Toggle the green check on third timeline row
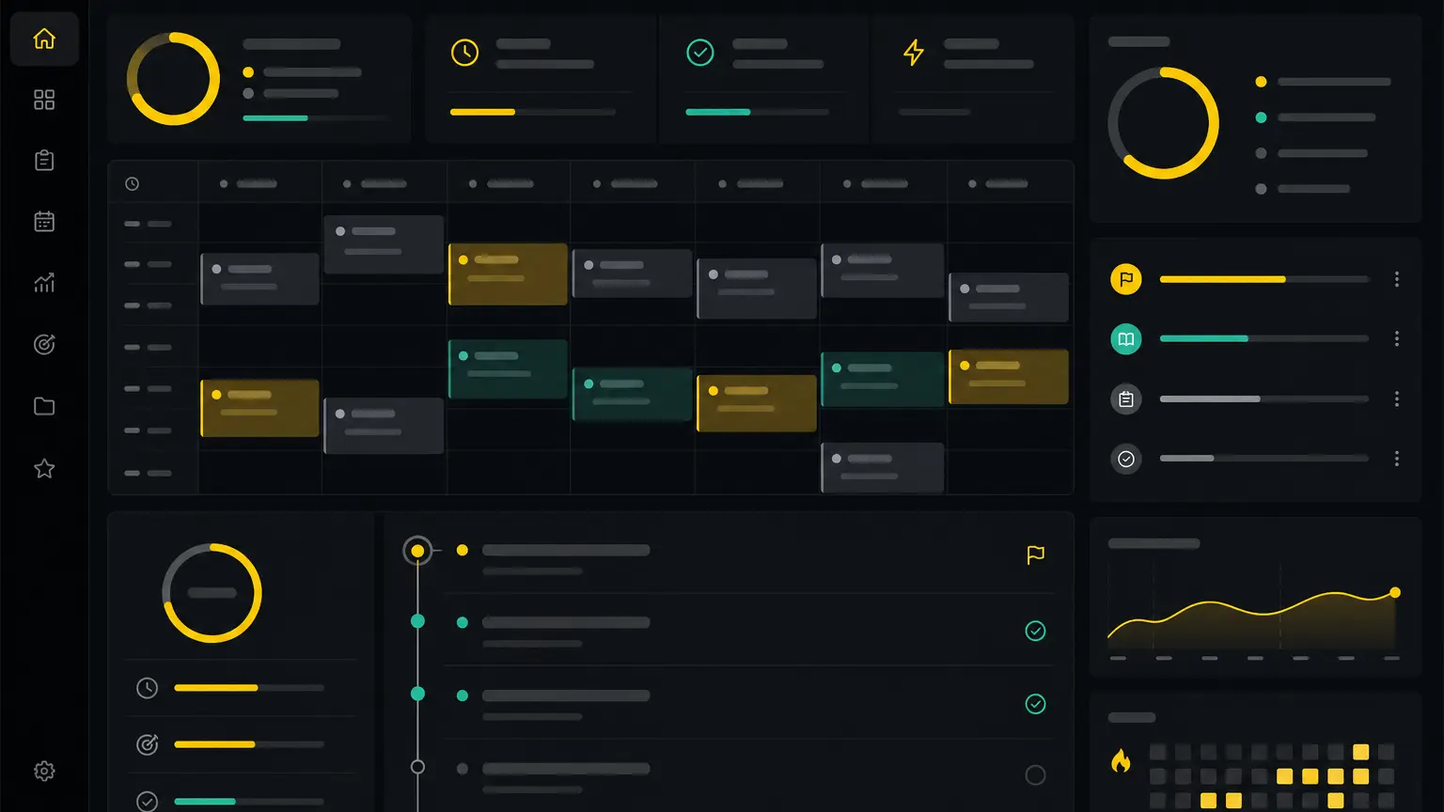 [x=1035, y=704]
